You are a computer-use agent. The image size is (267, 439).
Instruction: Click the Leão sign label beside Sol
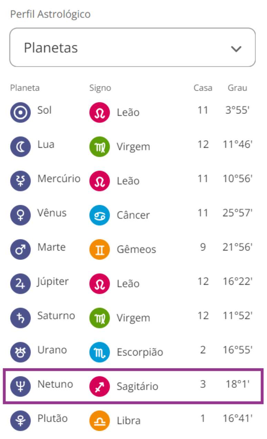click(x=128, y=112)
